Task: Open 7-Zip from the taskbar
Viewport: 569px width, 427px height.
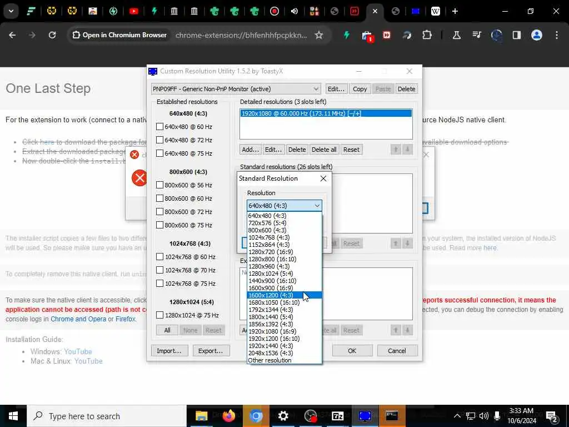Action: 337,416
